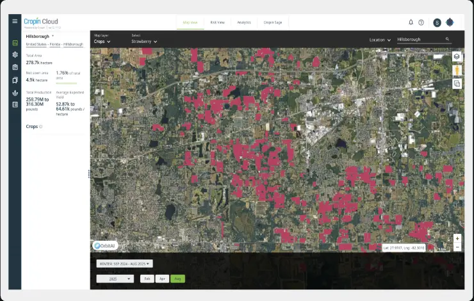The width and height of the screenshot is (474, 301).
Task: Click the info icon beside Crops
Action: (x=41, y=127)
